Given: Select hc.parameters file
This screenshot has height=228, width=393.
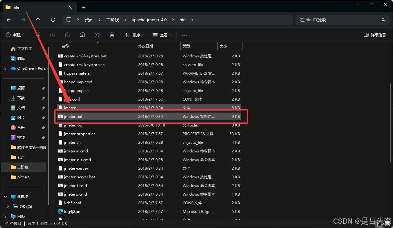Looking at the screenshot, I should click(149, 73).
